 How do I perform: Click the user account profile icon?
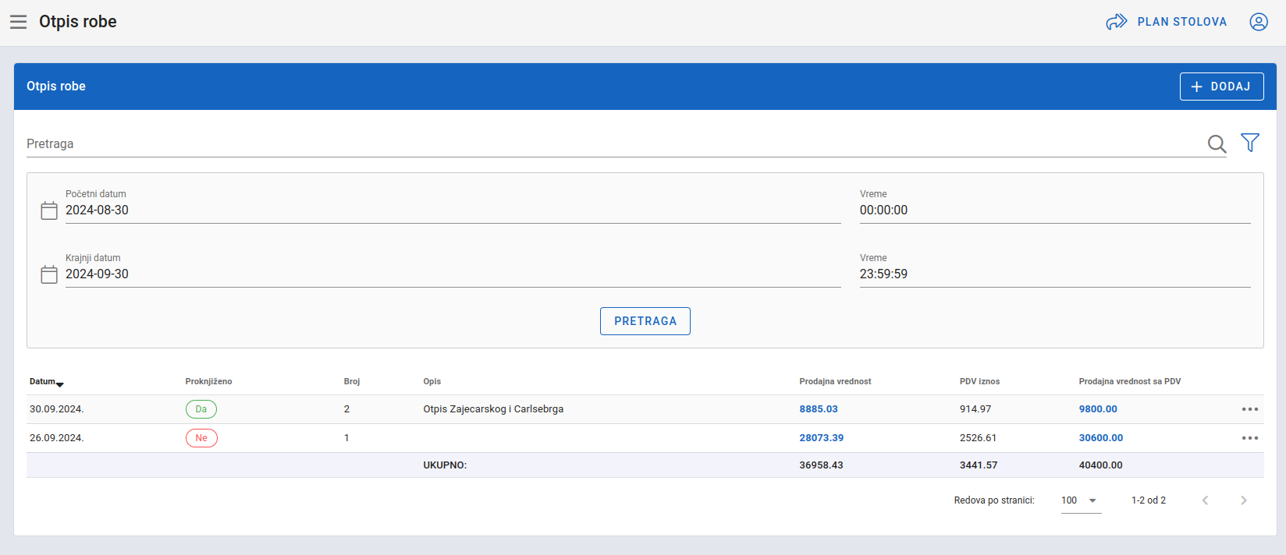(x=1259, y=22)
